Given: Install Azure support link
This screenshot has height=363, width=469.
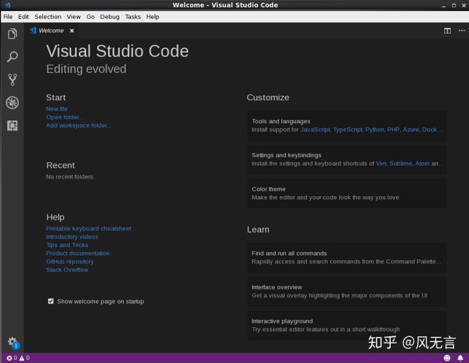Looking at the screenshot, I should point(410,130).
